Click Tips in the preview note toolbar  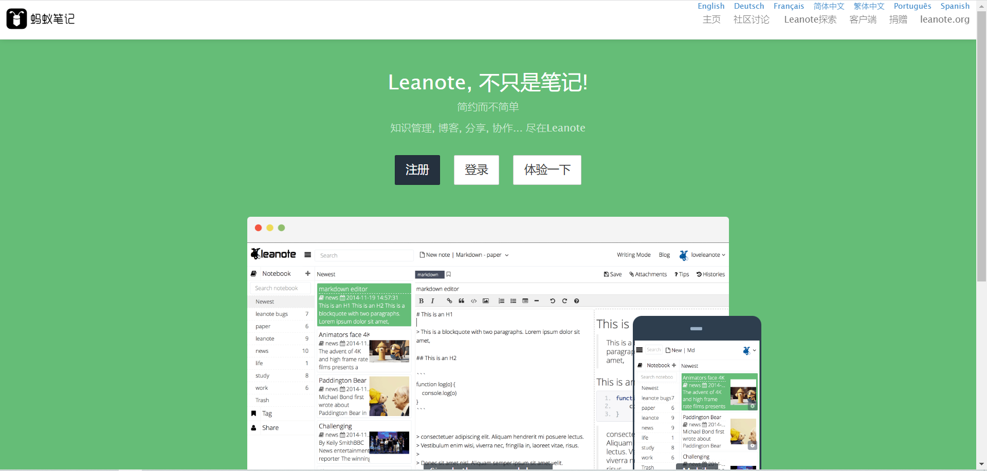[682, 274]
